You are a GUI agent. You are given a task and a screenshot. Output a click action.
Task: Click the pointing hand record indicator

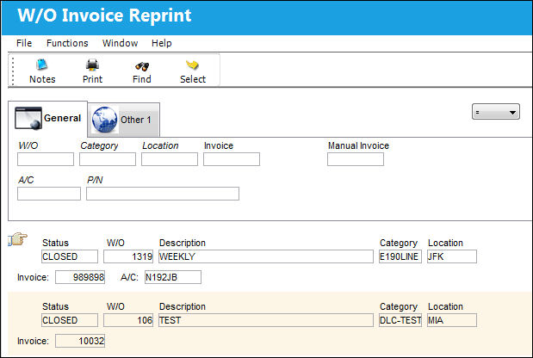click(x=17, y=239)
